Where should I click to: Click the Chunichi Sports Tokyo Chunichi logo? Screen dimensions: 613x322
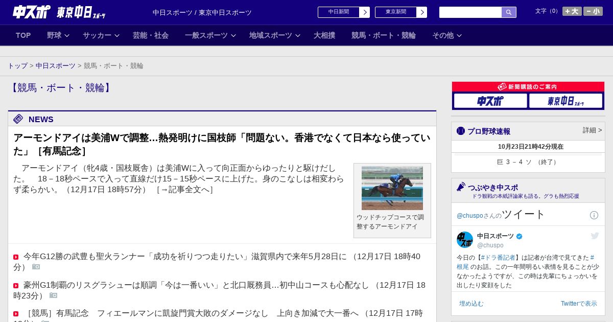click(x=59, y=12)
